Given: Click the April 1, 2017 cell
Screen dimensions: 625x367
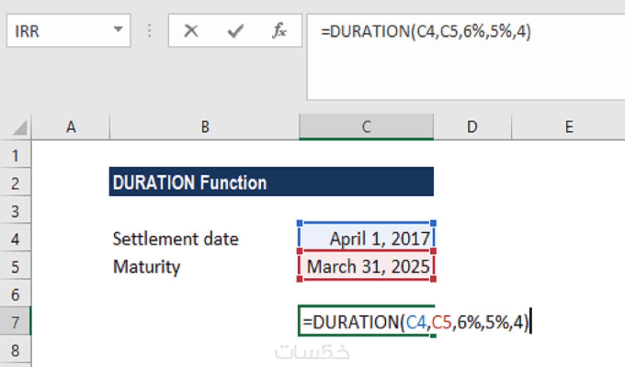Looking at the screenshot, I should pos(366,239).
